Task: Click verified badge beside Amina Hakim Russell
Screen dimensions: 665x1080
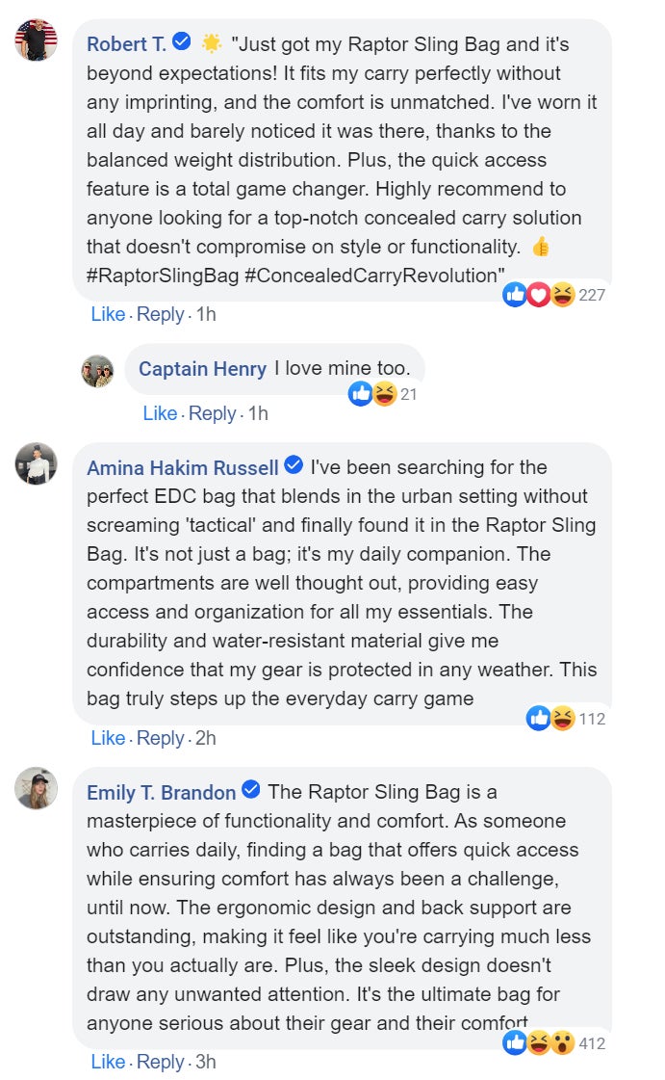Action: coord(294,466)
